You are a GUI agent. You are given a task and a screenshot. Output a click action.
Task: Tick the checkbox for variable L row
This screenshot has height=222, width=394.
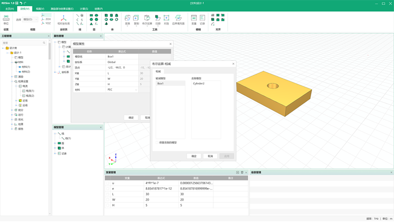(x=108, y=194)
